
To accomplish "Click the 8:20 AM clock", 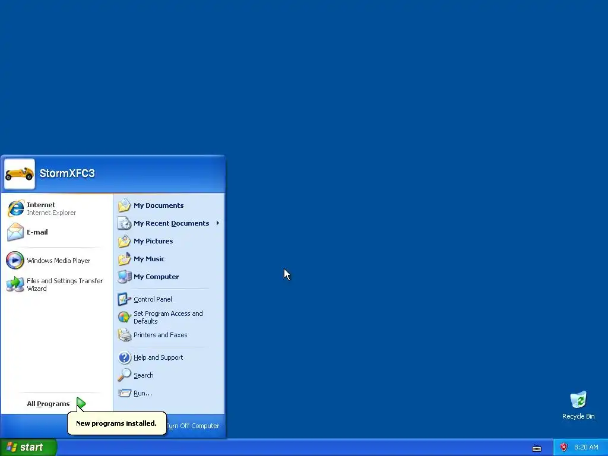I will (x=586, y=448).
